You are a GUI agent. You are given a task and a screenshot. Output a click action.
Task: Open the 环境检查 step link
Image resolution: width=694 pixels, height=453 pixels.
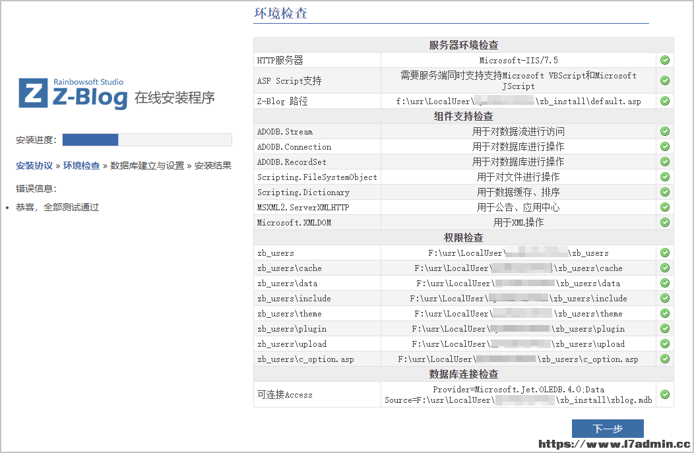(81, 166)
